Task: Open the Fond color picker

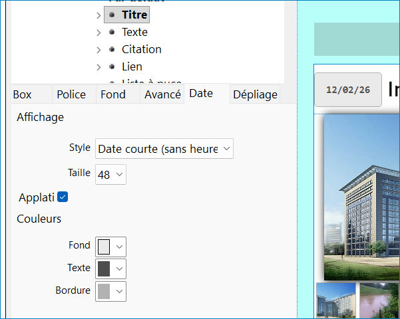Action: click(110, 247)
